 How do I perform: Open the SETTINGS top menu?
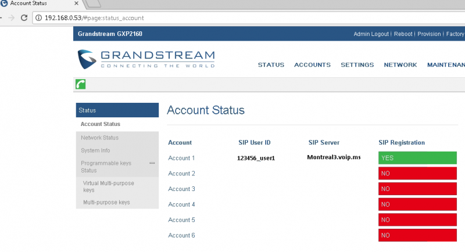coord(357,64)
